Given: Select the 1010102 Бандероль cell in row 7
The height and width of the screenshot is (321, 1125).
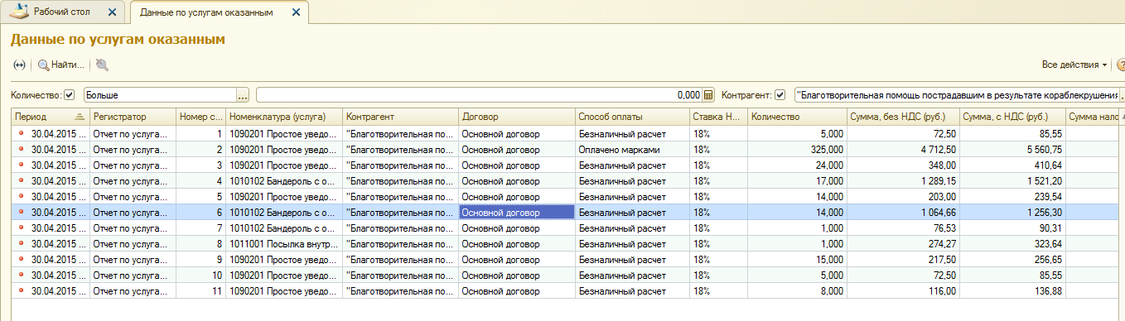Looking at the screenshot, I should tap(284, 228).
